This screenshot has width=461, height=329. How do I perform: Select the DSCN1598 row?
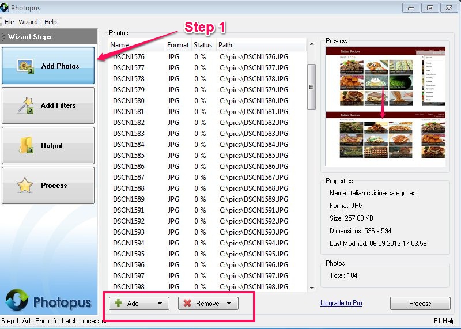point(207,287)
